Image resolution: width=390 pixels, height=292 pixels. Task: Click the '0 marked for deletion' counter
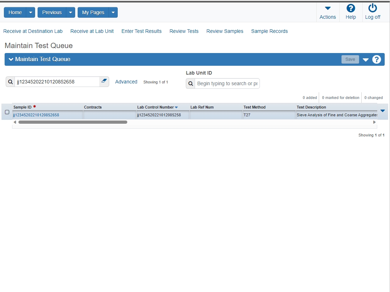340,98
